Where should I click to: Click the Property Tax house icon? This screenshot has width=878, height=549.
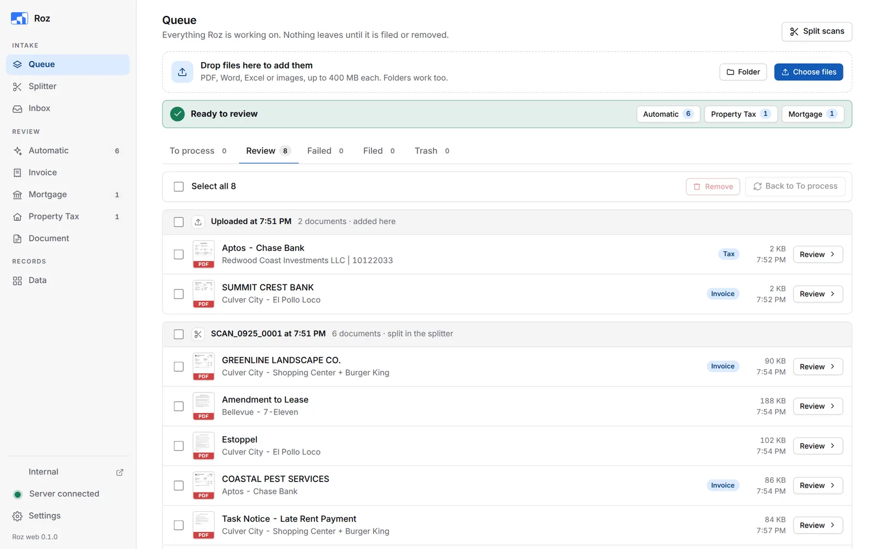pos(18,217)
